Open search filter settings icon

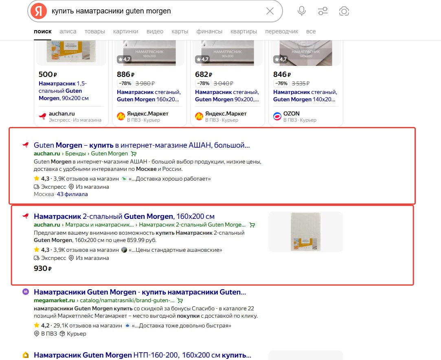coord(323,11)
